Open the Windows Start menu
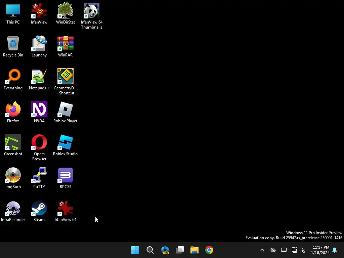The image size is (344, 258). [x=135, y=250]
